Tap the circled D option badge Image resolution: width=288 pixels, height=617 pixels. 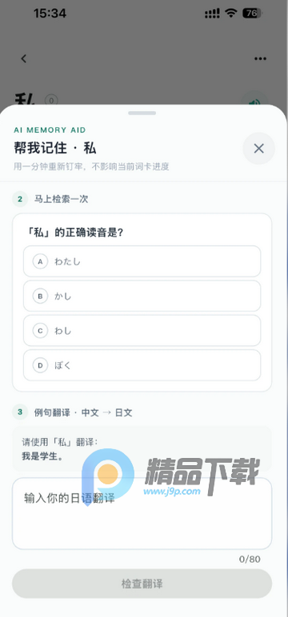click(40, 365)
